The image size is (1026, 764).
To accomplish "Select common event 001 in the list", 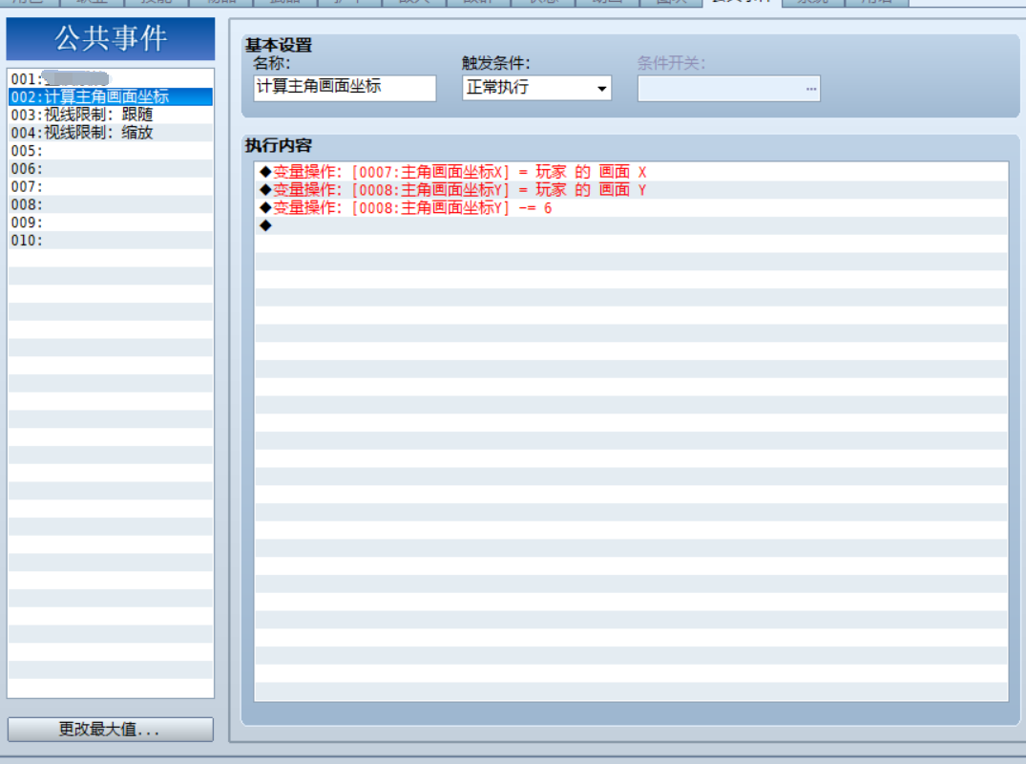I will pyautogui.click(x=111, y=79).
